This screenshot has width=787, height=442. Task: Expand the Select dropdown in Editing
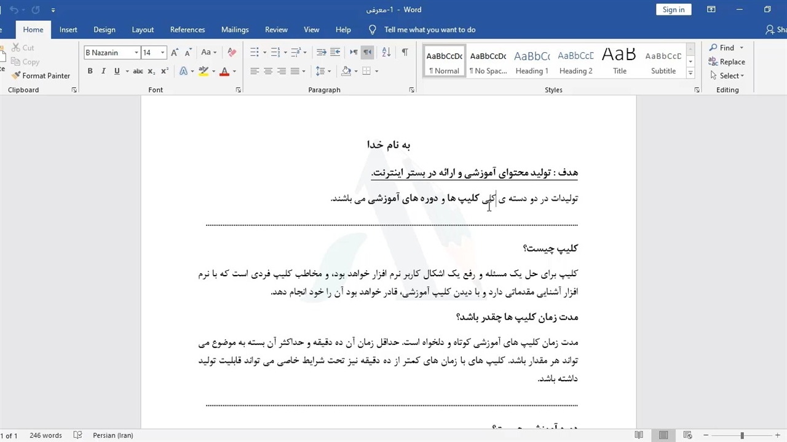pyautogui.click(x=726, y=76)
